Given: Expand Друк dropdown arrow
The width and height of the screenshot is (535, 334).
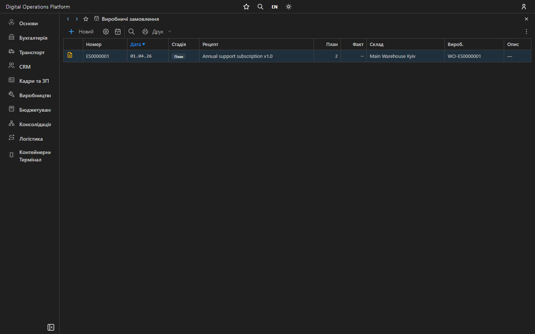Looking at the screenshot, I should pos(170,32).
